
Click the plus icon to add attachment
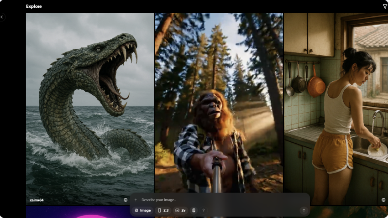[x=136, y=200]
